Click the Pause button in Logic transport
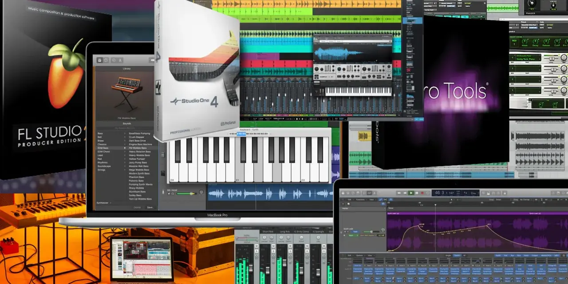 click(x=417, y=193)
